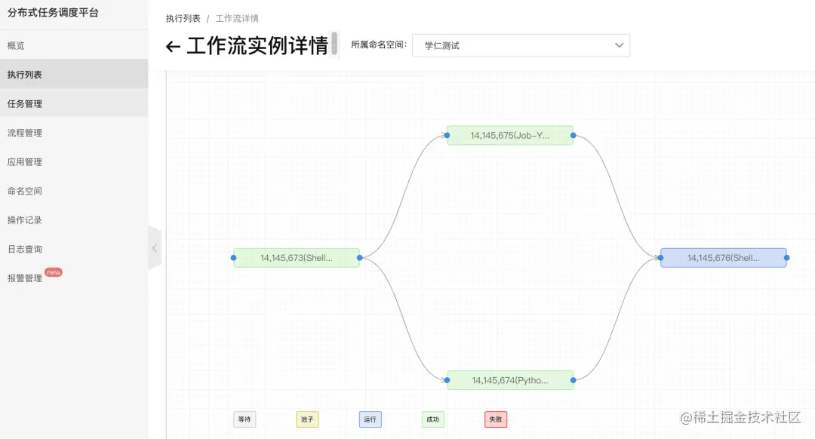Viewport: 815px width, 439px height.
Task: Open 报警管理 in the sidebar
Action: point(74,278)
